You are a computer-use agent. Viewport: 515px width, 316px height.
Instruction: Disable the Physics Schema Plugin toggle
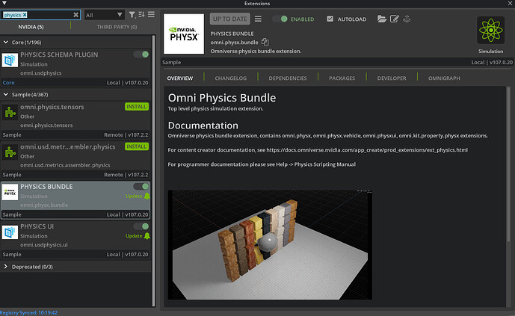141,55
